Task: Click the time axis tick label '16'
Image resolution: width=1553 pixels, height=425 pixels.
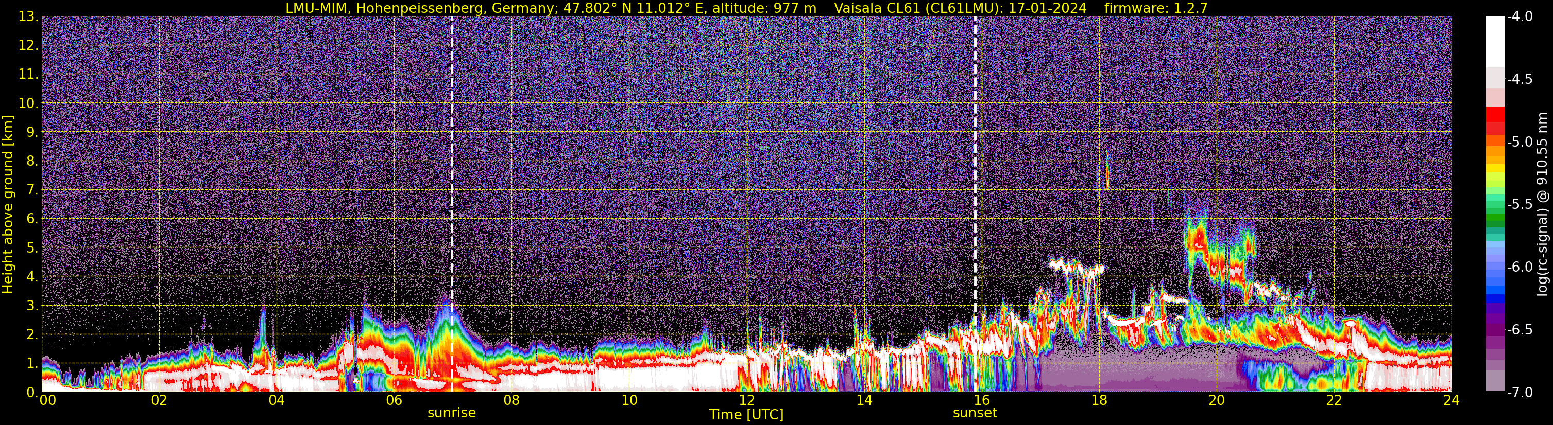Action: tap(982, 400)
